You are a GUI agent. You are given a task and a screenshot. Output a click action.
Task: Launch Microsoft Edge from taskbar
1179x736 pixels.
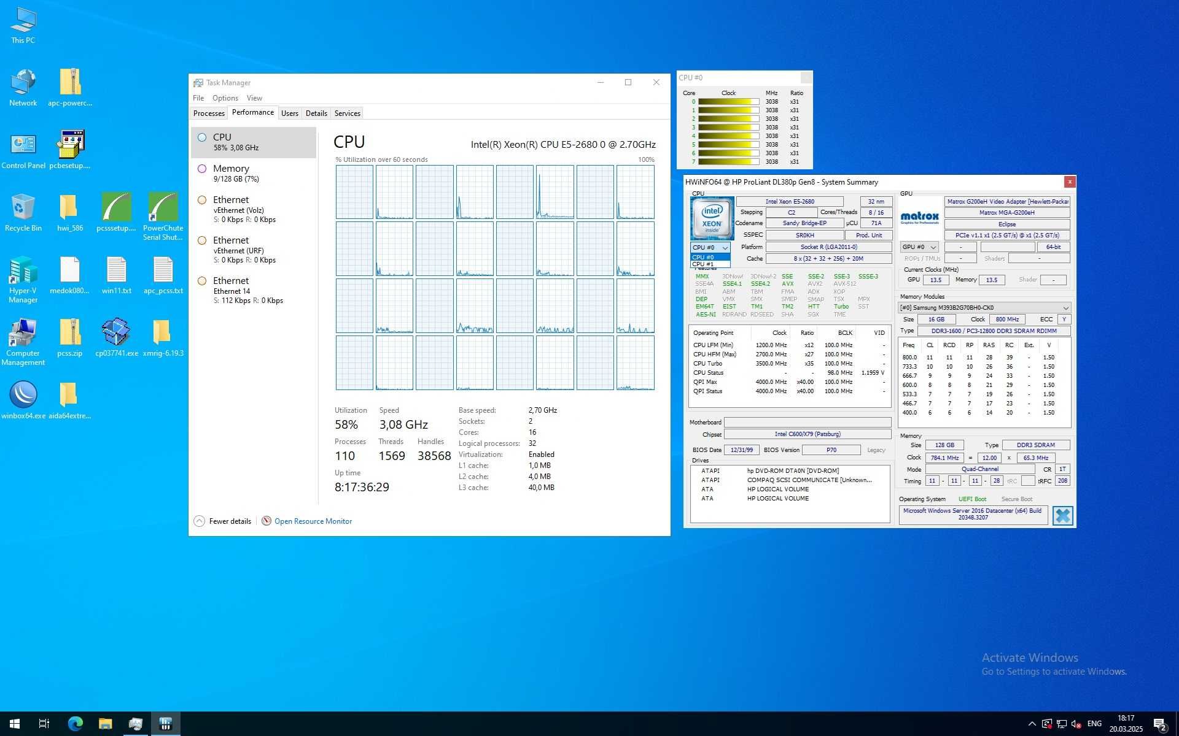[x=75, y=724]
